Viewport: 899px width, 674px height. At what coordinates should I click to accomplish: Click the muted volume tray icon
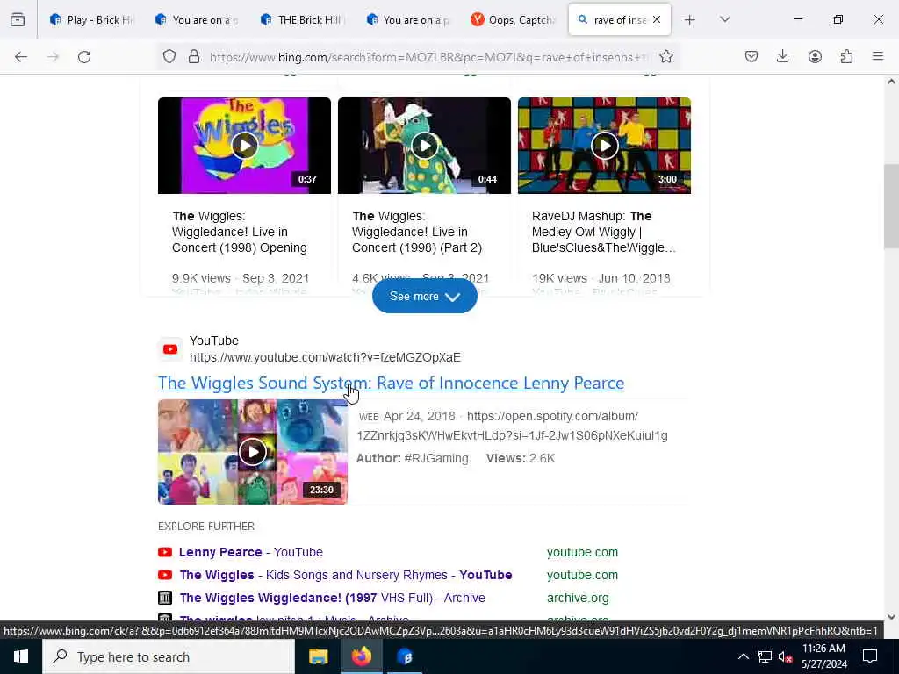pos(785,656)
